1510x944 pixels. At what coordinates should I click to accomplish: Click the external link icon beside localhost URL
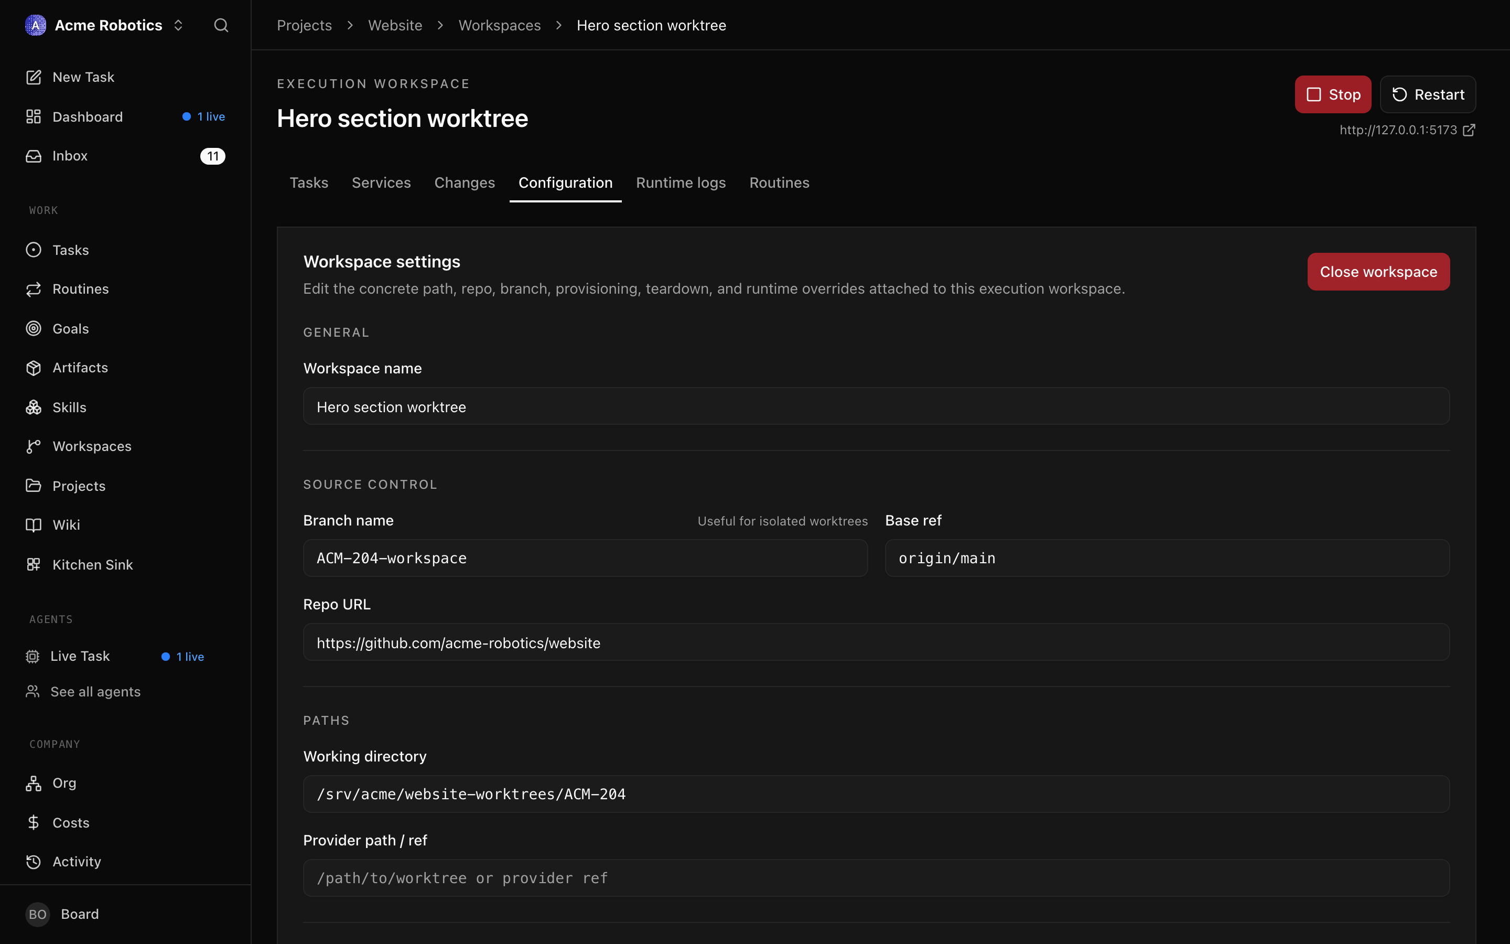click(x=1469, y=130)
